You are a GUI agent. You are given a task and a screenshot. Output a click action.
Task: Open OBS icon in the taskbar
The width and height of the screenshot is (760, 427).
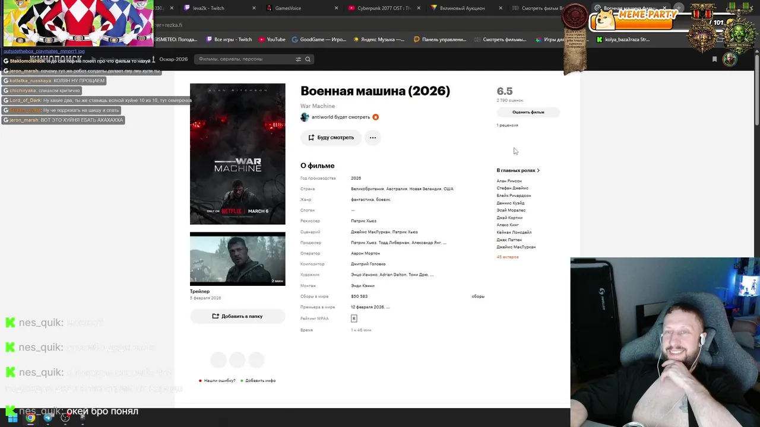pos(65,418)
